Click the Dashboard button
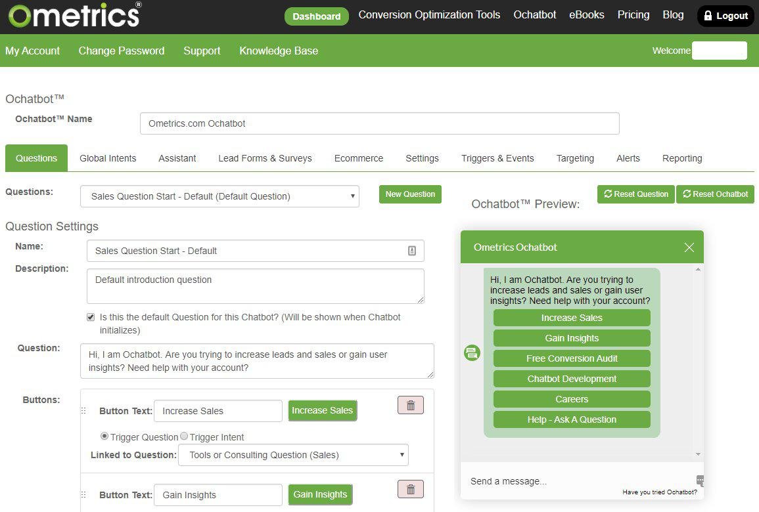 (x=317, y=16)
